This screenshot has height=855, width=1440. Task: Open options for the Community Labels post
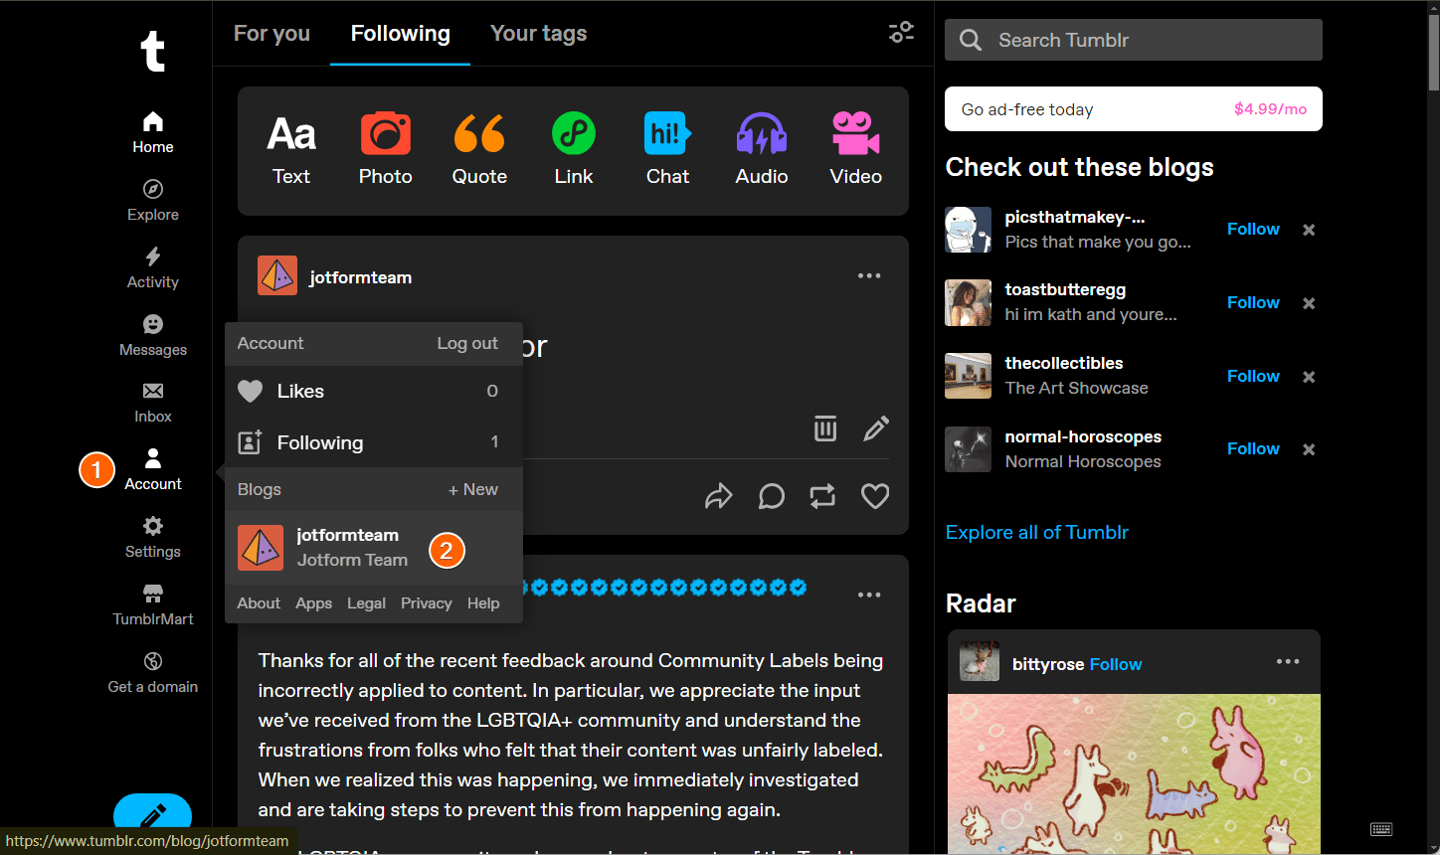[869, 595]
